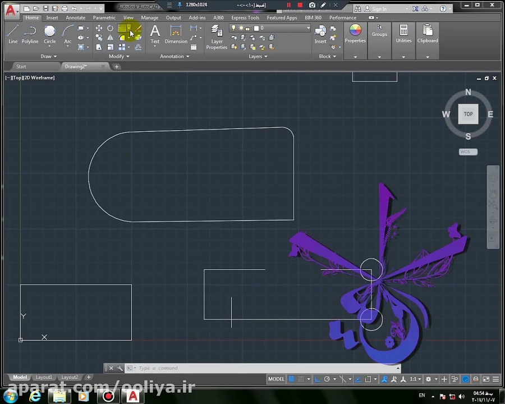
Task: Switch to the Layout1 tab
Action: (x=44, y=377)
